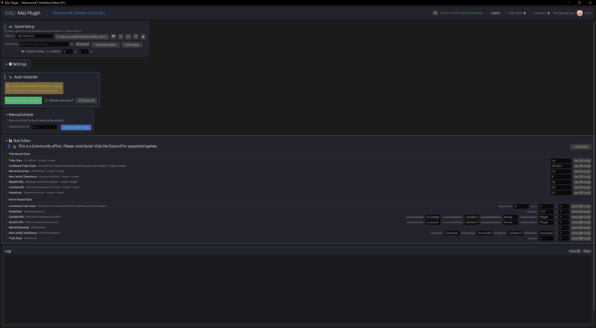Click Set button for title-based Combined Trials Score
Screen dimensions: 596x328
tap(582, 166)
